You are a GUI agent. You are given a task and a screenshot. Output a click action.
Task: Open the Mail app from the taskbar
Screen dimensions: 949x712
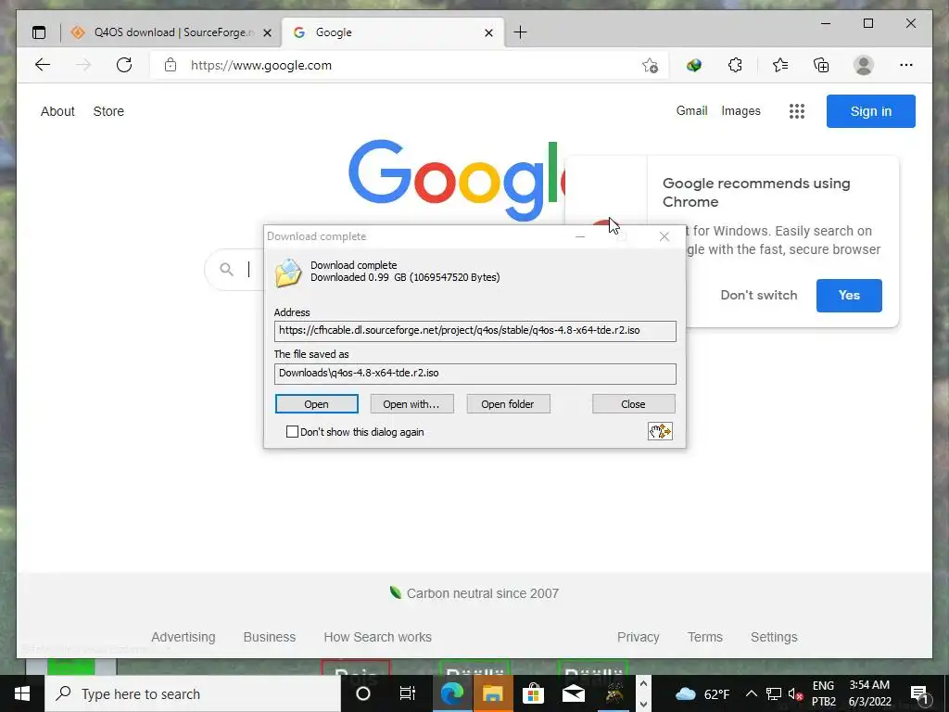point(573,693)
